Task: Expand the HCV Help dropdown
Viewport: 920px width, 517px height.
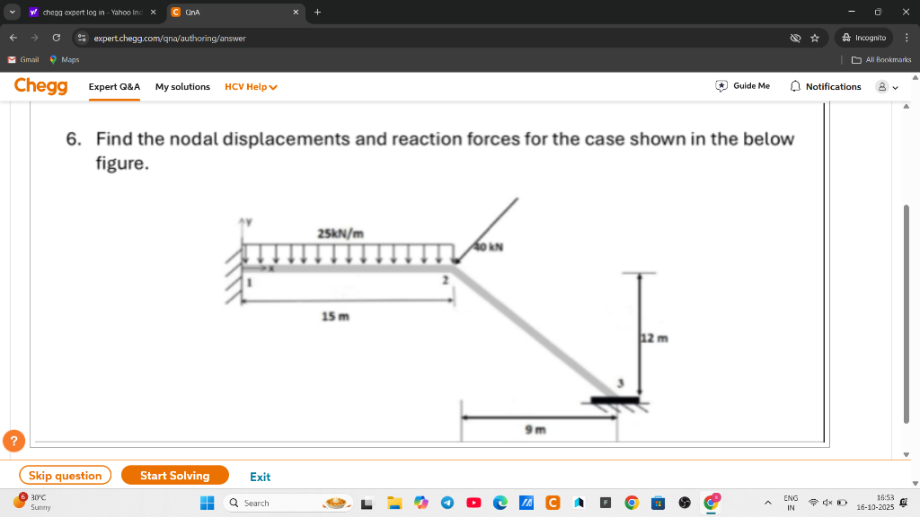Action: 251,87
